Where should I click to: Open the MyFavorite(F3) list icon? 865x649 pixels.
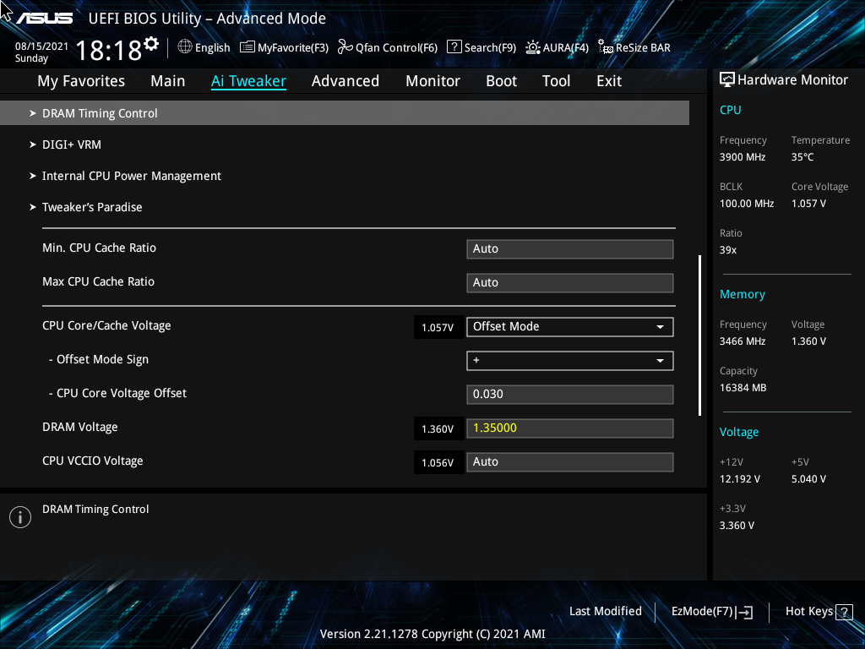tap(248, 47)
